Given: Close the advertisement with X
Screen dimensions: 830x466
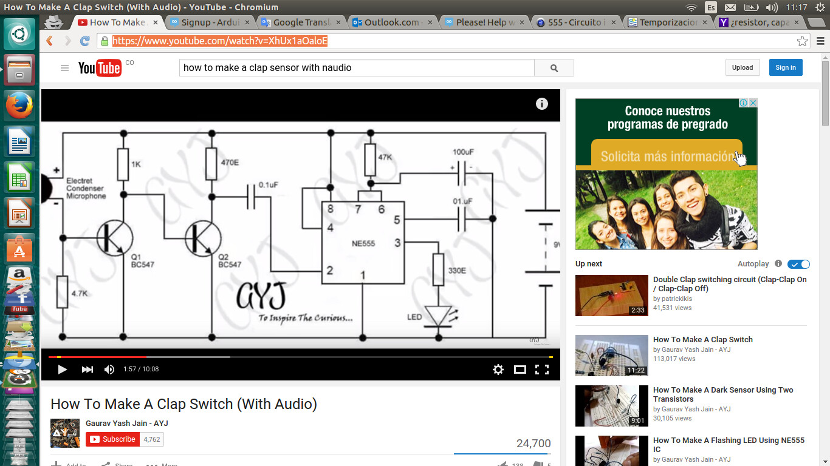Looking at the screenshot, I should 753,103.
